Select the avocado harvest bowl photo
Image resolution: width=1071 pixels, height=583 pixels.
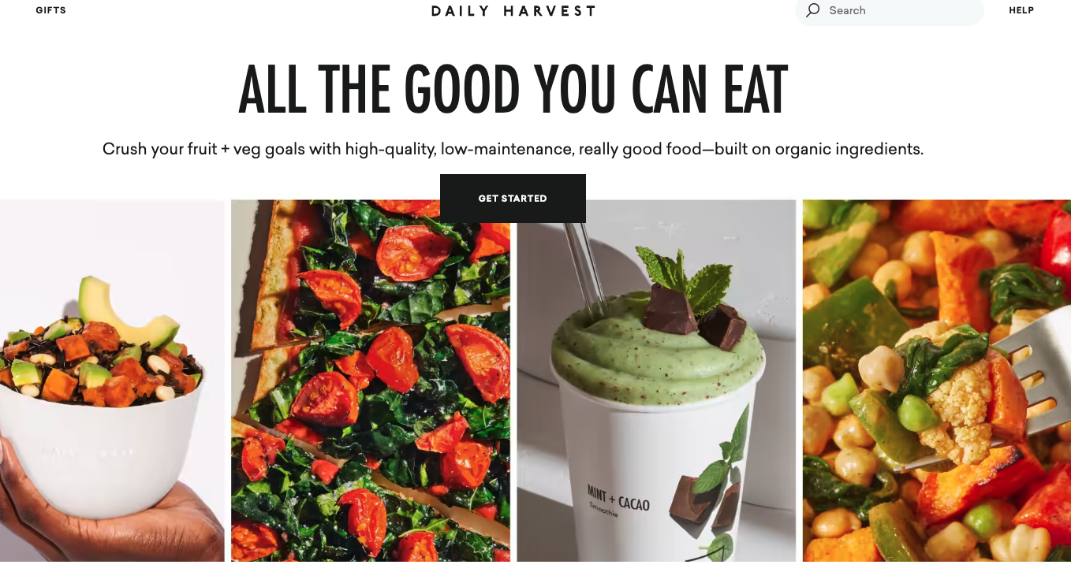pos(112,381)
